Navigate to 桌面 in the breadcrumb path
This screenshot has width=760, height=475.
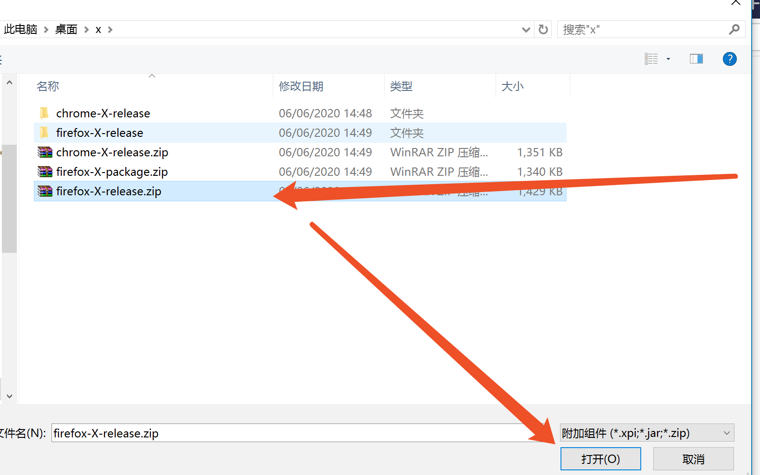click(x=66, y=30)
